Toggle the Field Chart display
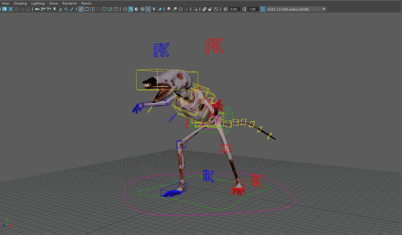This screenshot has width=402, height=235. click(x=104, y=9)
